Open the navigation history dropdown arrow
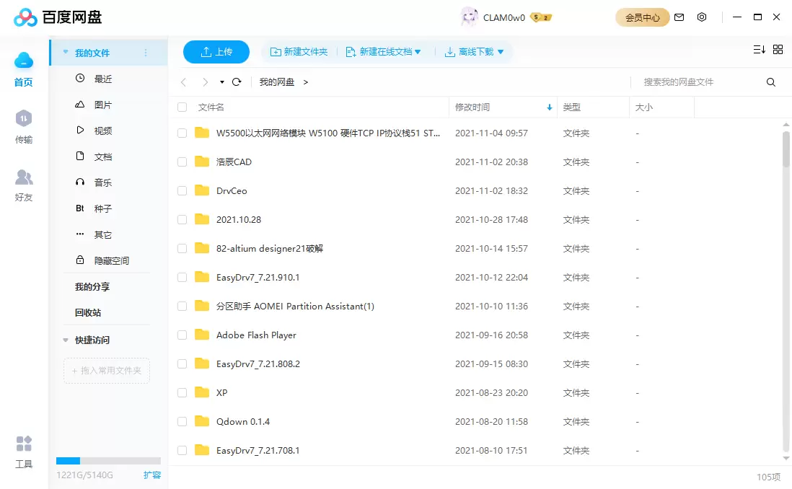Image resolution: width=792 pixels, height=489 pixels. click(221, 81)
